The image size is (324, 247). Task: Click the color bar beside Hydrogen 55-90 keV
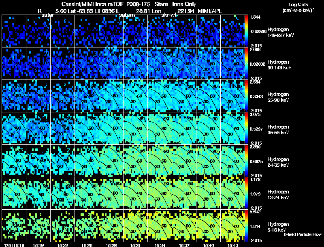[246, 96]
